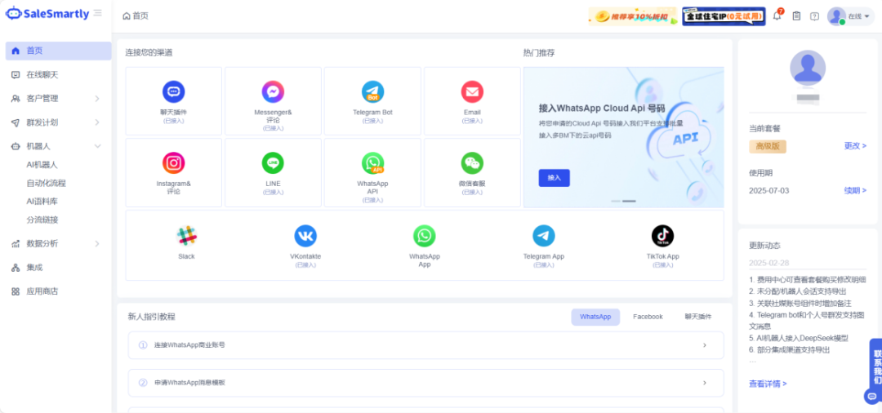882x413 pixels.
Task: Open 分流链接 submenu item
Action: (x=42, y=220)
